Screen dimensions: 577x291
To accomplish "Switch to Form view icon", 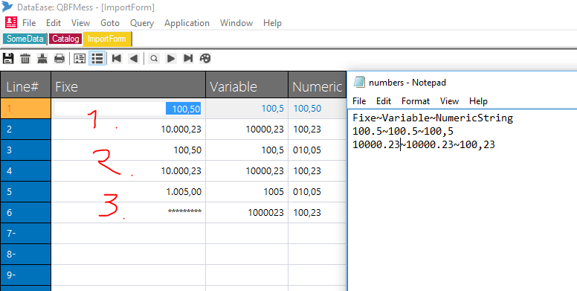I will pyautogui.click(x=80, y=59).
